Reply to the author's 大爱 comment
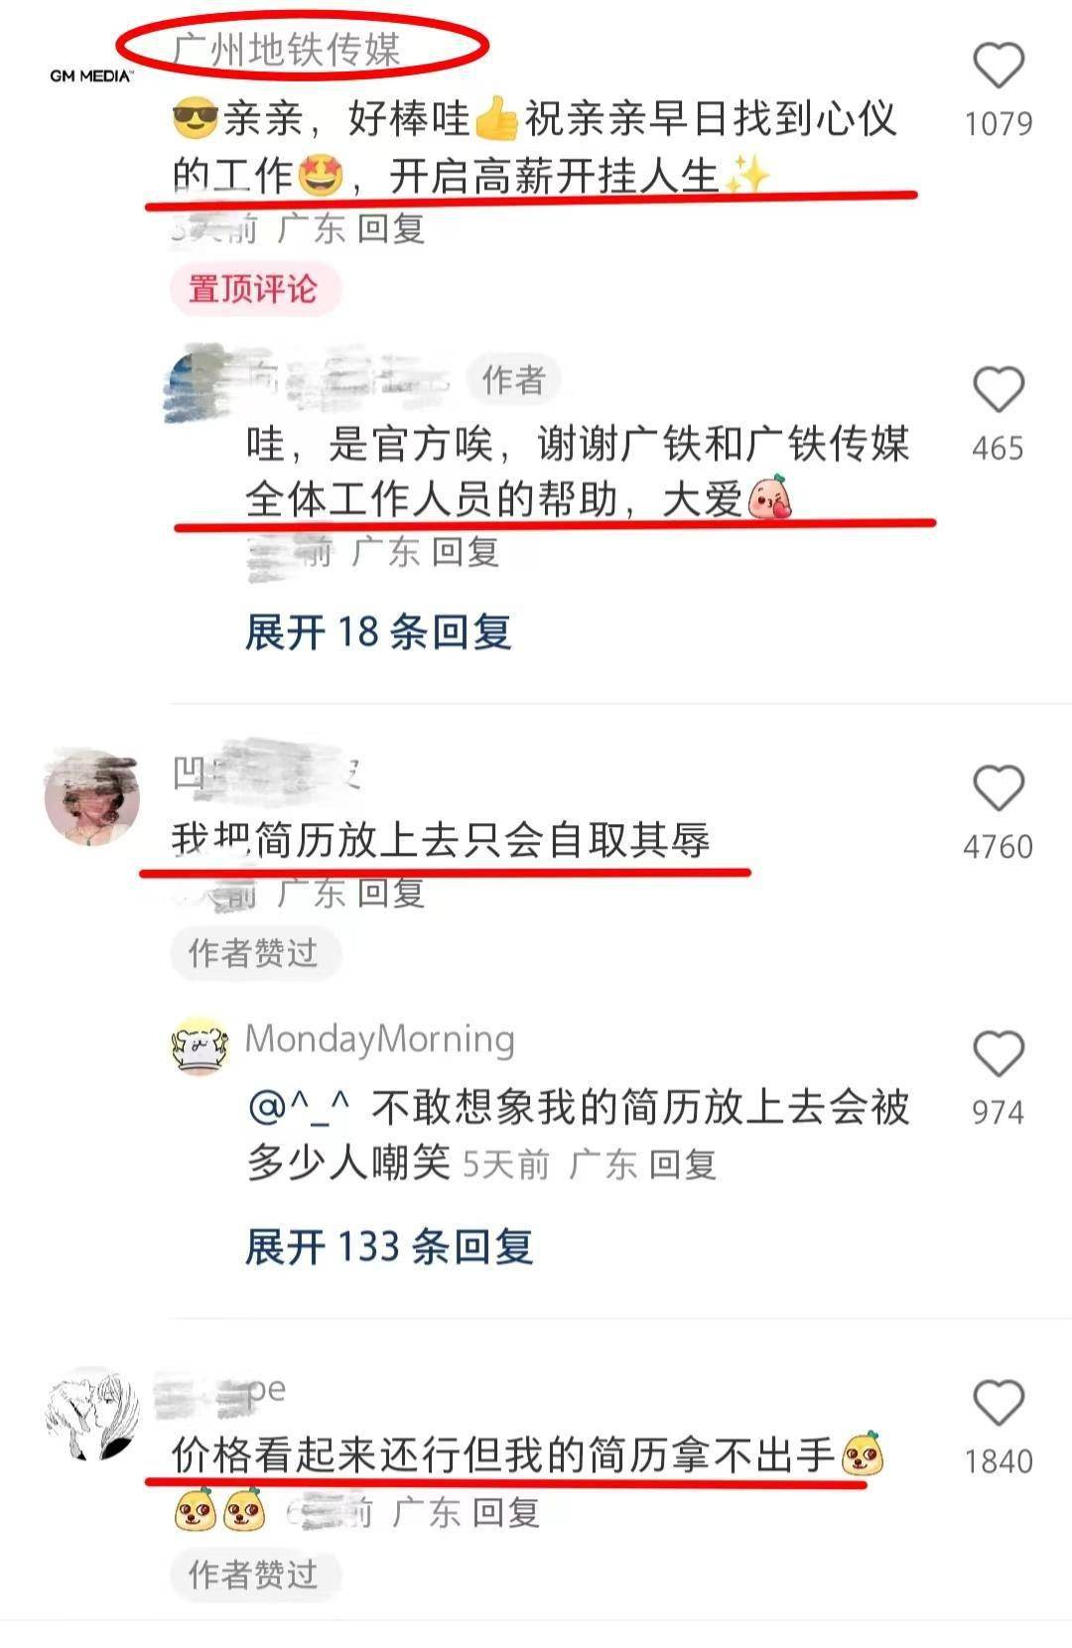 click(x=466, y=552)
